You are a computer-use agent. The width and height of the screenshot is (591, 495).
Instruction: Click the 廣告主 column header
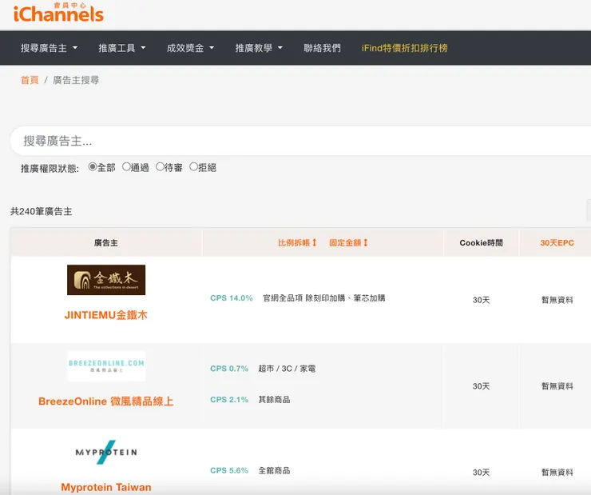pos(106,242)
